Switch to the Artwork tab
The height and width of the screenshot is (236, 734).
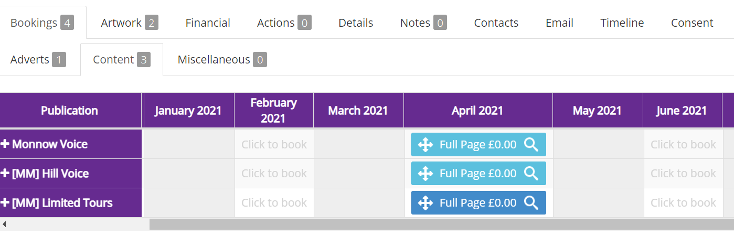pyautogui.click(x=130, y=23)
